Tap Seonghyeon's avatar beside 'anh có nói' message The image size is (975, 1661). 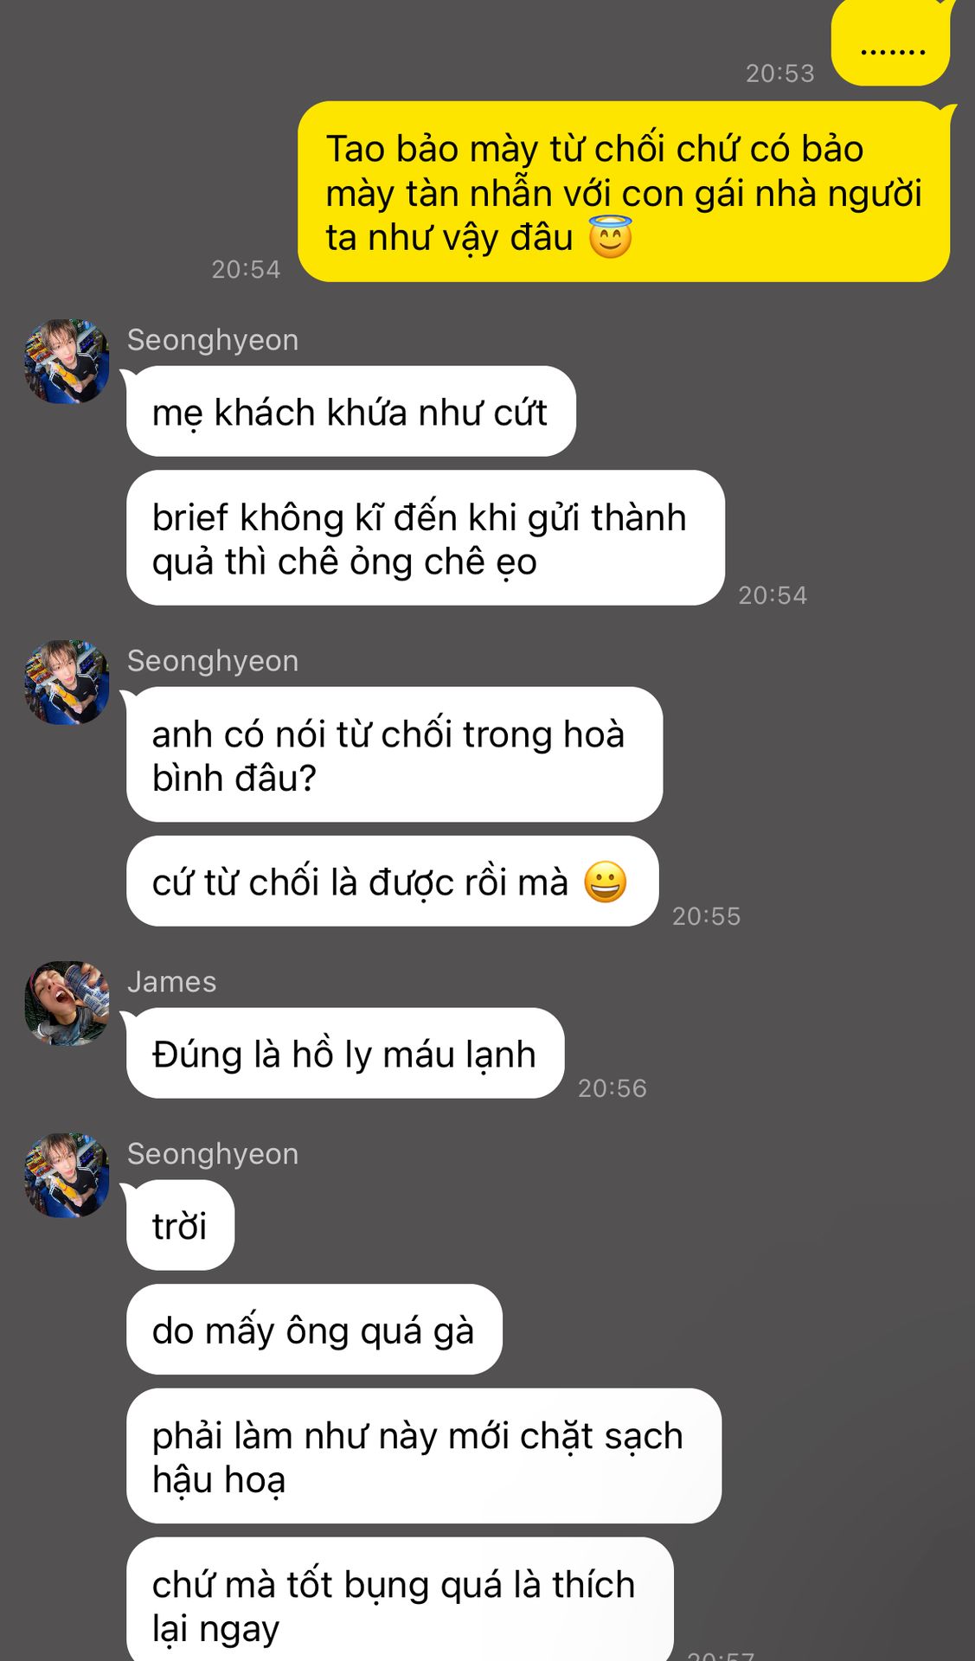67,682
